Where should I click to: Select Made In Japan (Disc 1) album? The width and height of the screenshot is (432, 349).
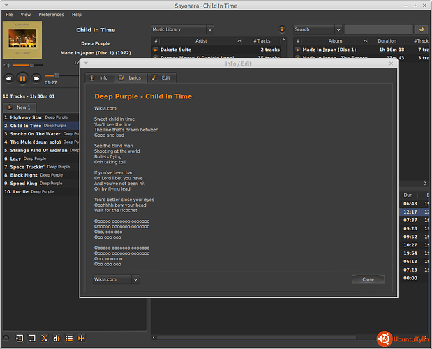click(362, 50)
